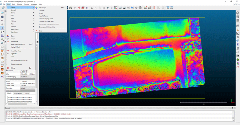Click the MLS toolbar icon
The width and height of the screenshot is (240, 125).
[x=149, y=8]
